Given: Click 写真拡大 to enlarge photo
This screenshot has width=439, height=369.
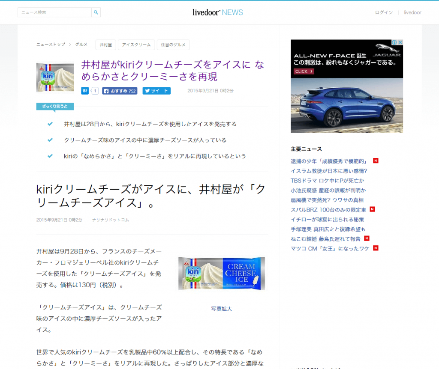Looking at the screenshot, I should point(221,309).
